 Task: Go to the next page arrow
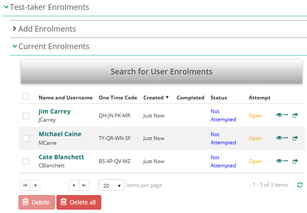(74, 185)
